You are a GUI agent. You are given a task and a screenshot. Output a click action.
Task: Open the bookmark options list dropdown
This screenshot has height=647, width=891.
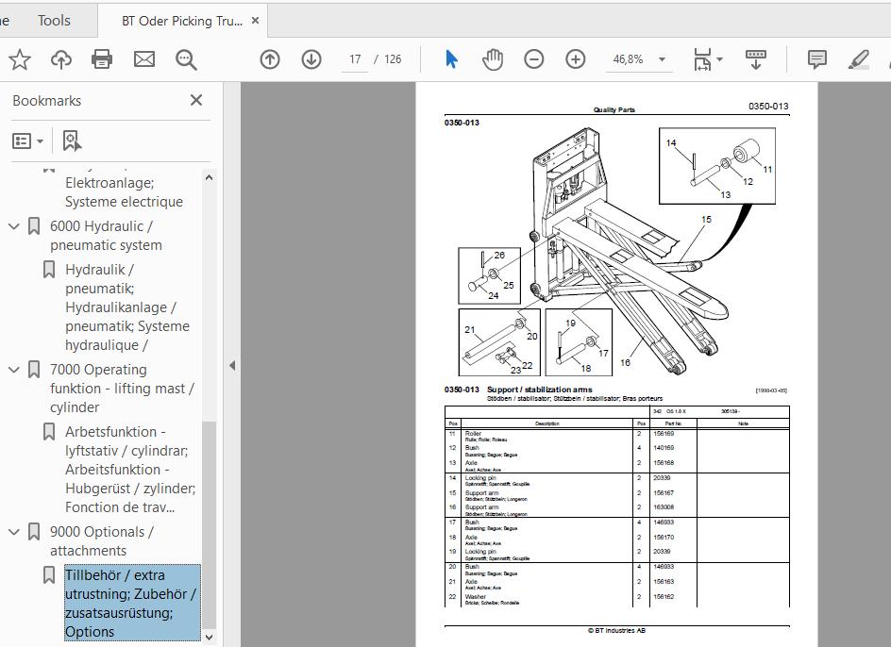27,141
